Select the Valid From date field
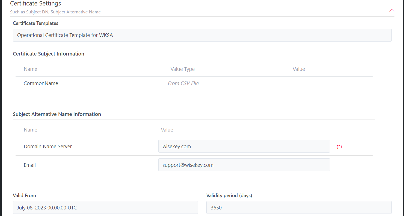Screen dimensions: 404x216 tap(105, 208)
